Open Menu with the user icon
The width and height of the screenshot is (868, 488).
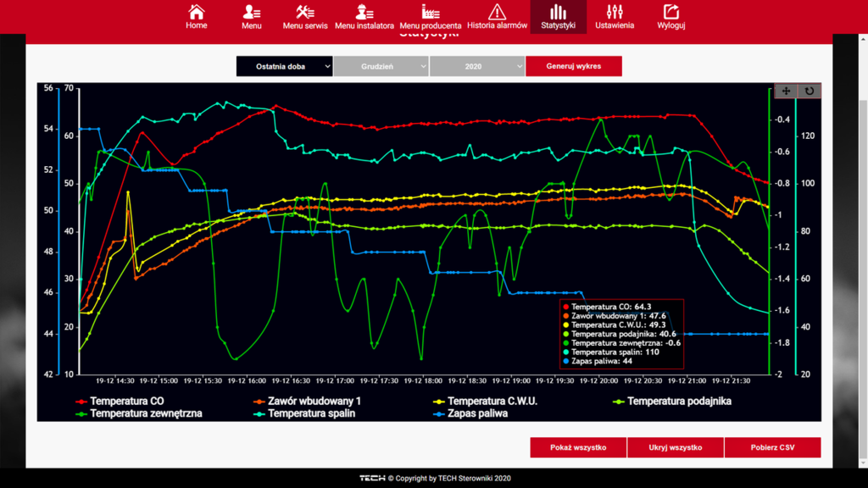[252, 12]
